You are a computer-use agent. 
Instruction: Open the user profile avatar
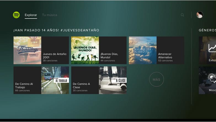click(200, 15)
